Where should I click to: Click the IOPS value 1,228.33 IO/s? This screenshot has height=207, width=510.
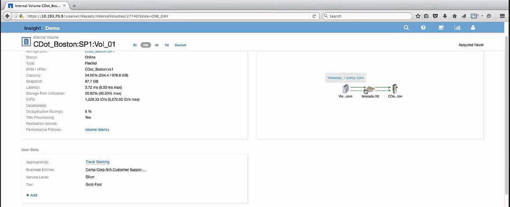(112, 99)
